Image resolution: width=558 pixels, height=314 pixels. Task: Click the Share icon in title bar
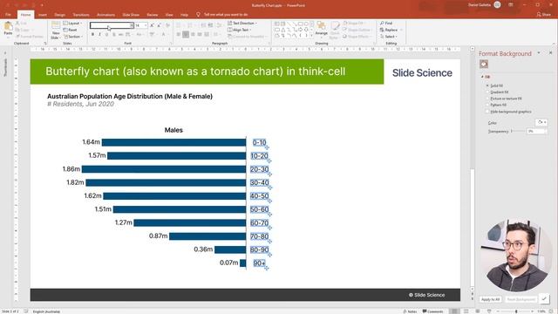[539, 15]
